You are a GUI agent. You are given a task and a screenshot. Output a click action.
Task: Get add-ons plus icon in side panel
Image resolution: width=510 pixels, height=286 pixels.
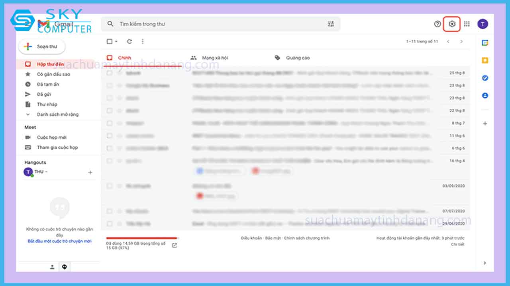485,124
